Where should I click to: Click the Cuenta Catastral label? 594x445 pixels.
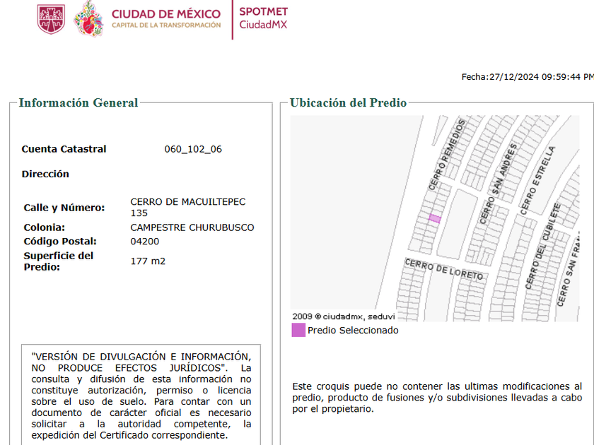pos(64,149)
